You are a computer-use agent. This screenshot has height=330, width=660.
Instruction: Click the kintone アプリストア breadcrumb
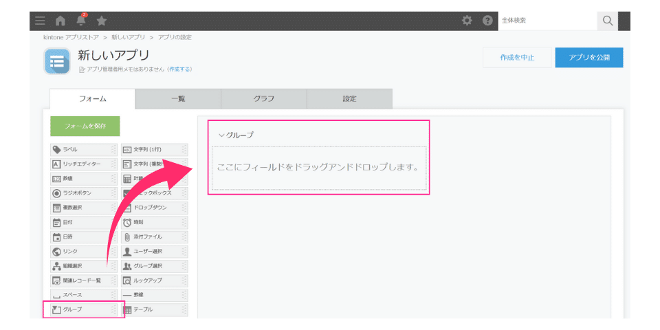coord(71,37)
